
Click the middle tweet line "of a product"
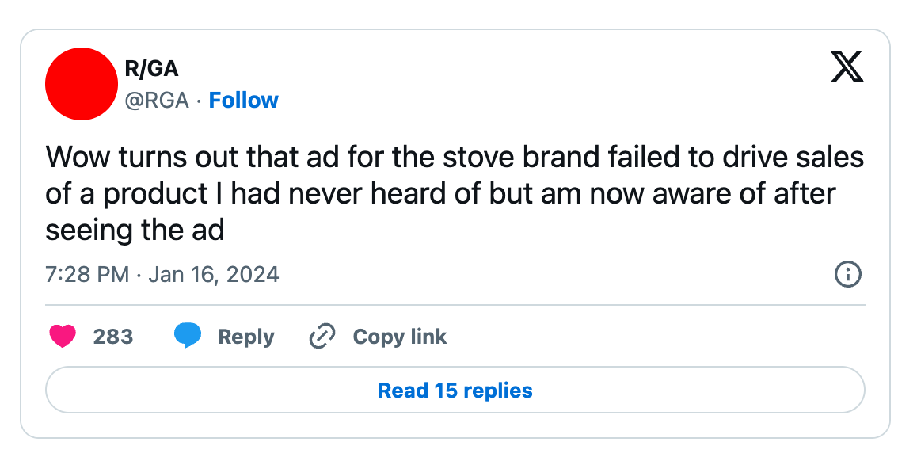440,193
